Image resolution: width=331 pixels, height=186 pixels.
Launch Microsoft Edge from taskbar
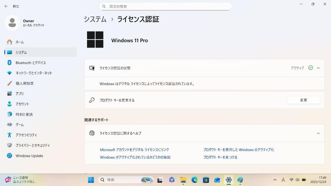click(x=194, y=180)
